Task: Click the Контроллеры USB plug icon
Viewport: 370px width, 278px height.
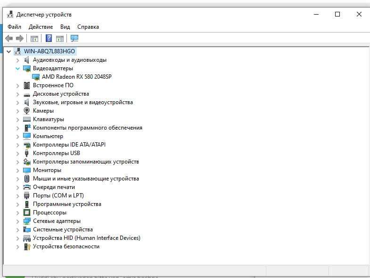Action: tap(27, 153)
